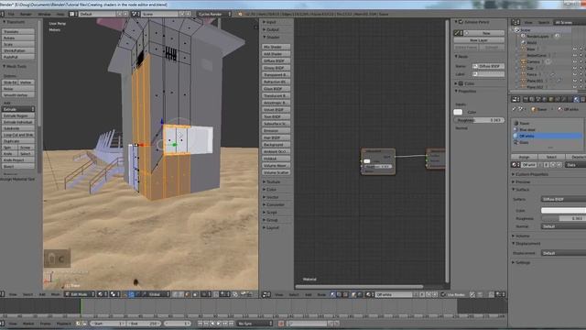This screenshot has height=330, width=586.
Task: Add a Mix Shader node
Action: tap(277, 47)
